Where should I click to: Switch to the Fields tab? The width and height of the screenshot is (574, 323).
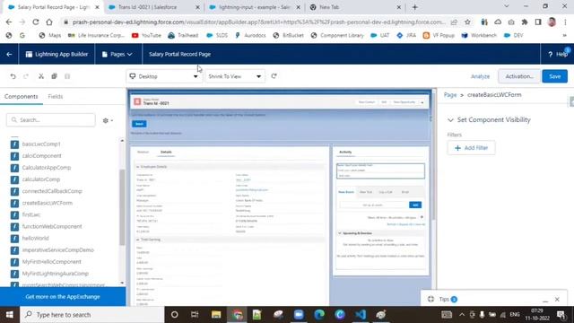coord(56,96)
